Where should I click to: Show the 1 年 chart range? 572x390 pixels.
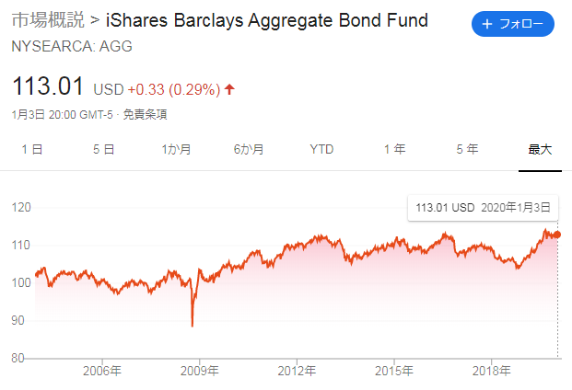[395, 149]
